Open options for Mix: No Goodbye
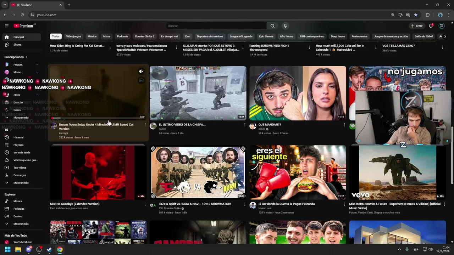454x255 pixels. click(x=145, y=204)
